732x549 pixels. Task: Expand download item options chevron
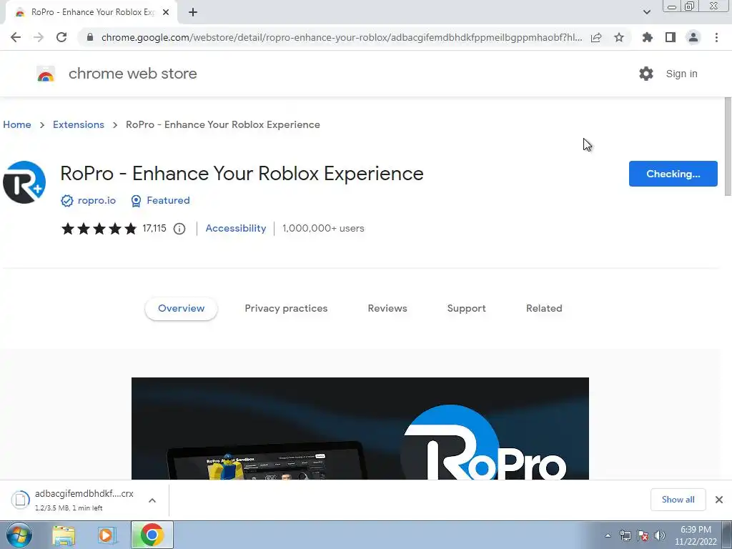[x=152, y=500]
